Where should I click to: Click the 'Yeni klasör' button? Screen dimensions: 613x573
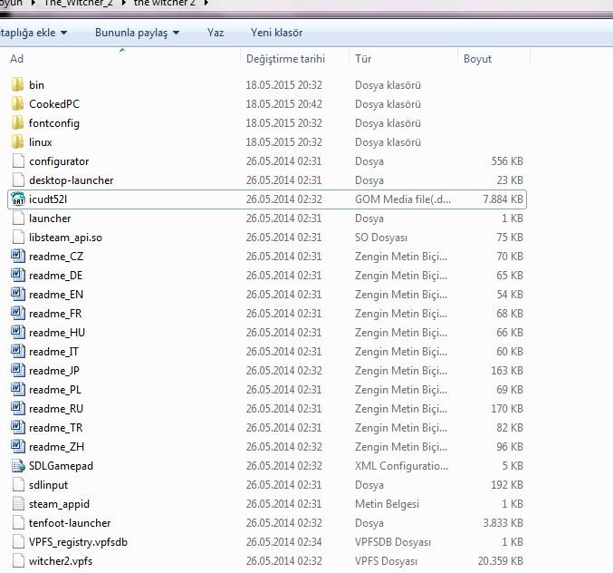[x=276, y=33]
